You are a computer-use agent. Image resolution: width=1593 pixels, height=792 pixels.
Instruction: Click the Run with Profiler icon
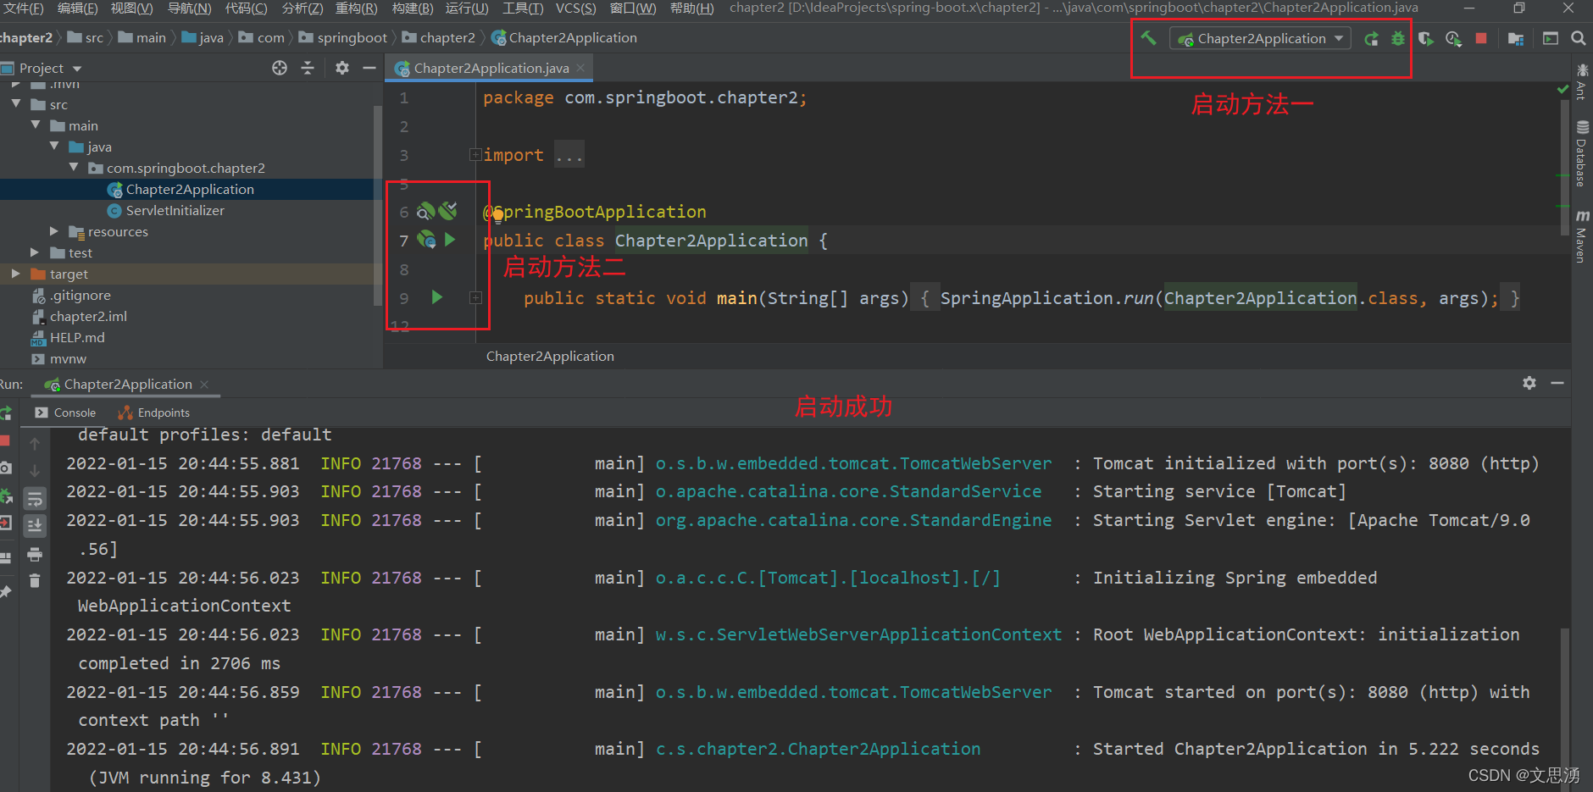(1453, 38)
